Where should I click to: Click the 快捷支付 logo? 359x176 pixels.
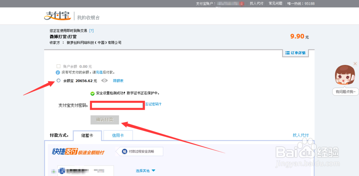pos(78,152)
